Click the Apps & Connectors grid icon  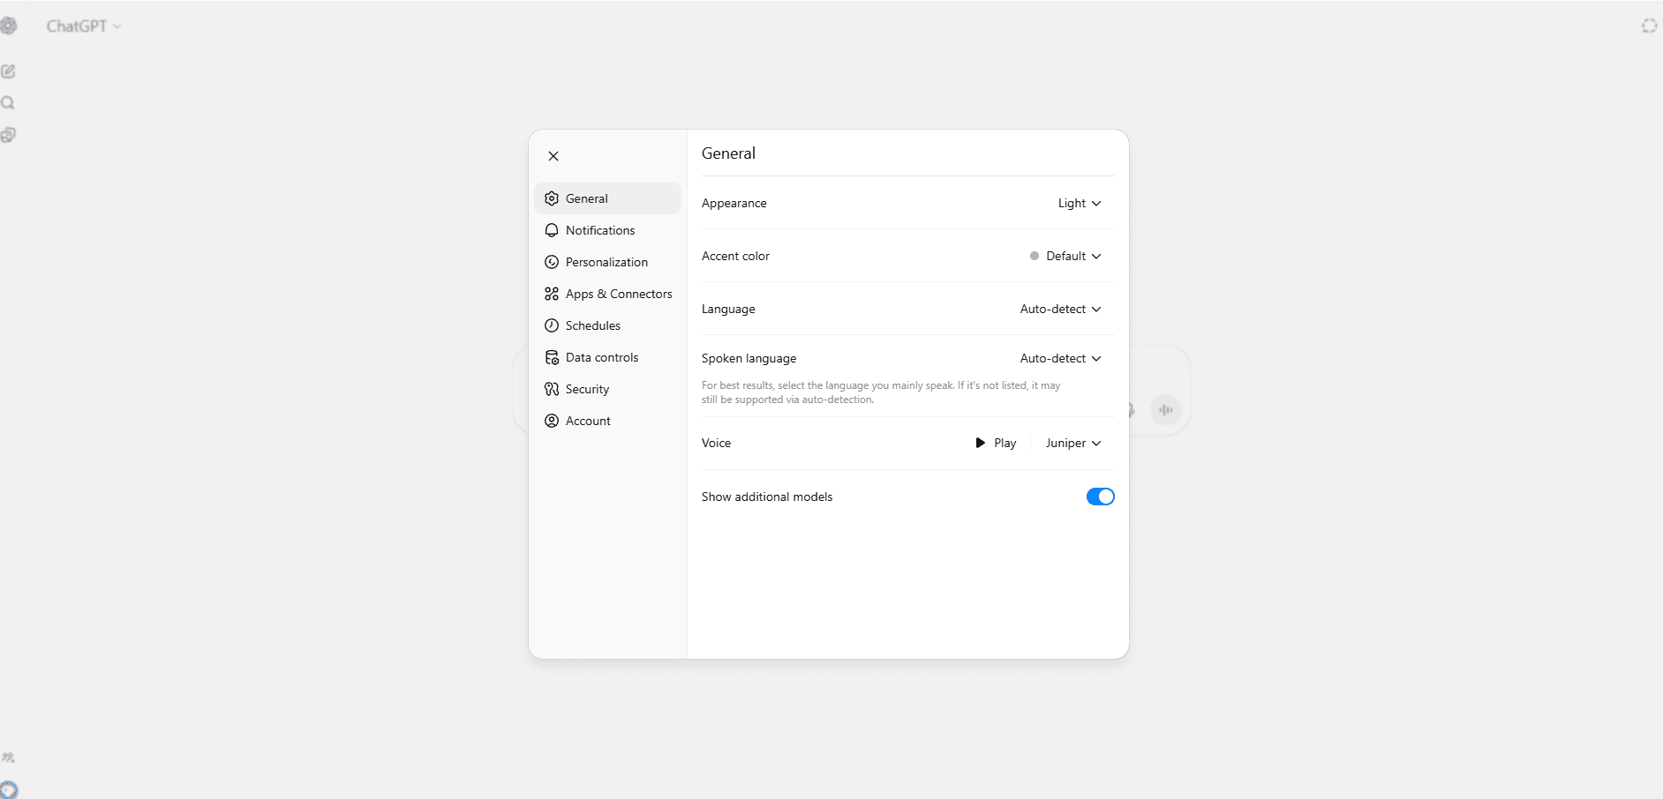pyautogui.click(x=552, y=294)
